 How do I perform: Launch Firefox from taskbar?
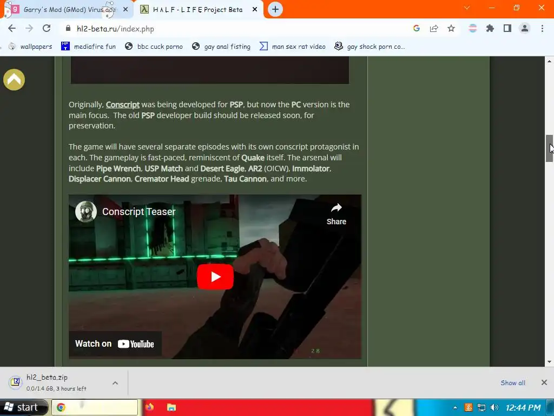click(149, 407)
